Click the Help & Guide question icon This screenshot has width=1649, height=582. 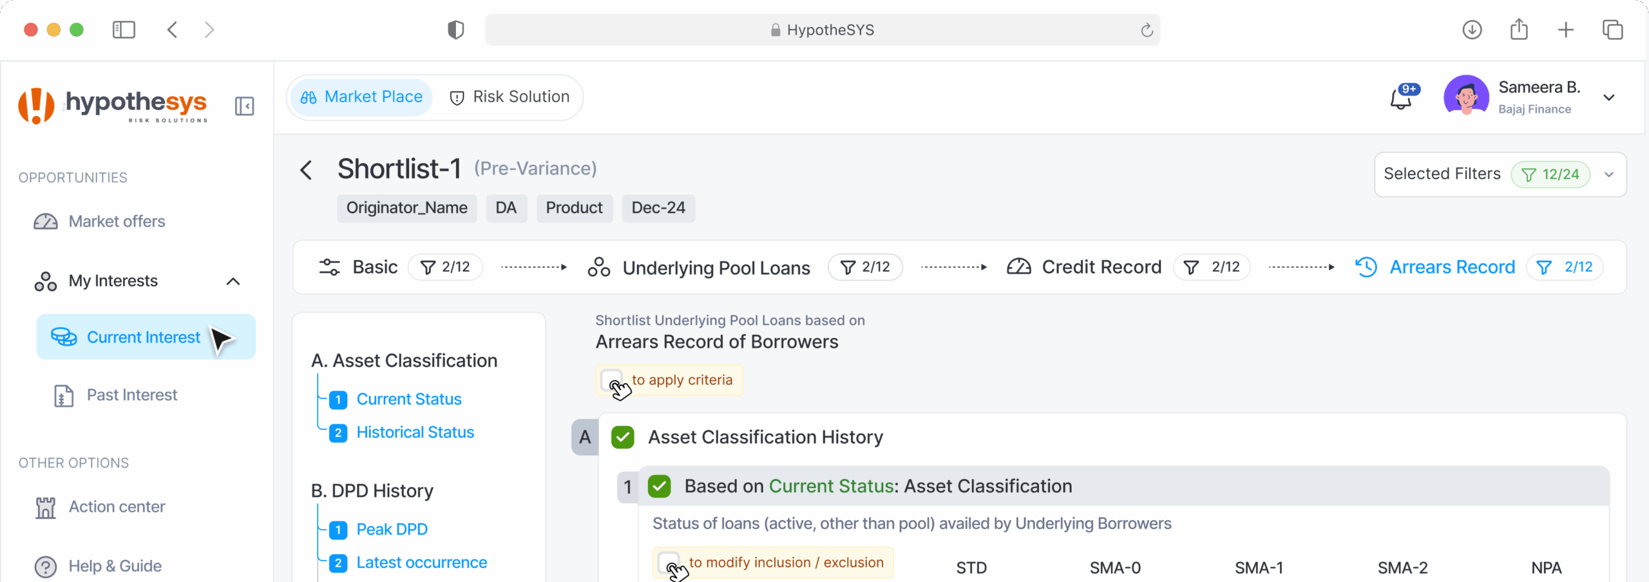pyautogui.click(x=46, y=567)
